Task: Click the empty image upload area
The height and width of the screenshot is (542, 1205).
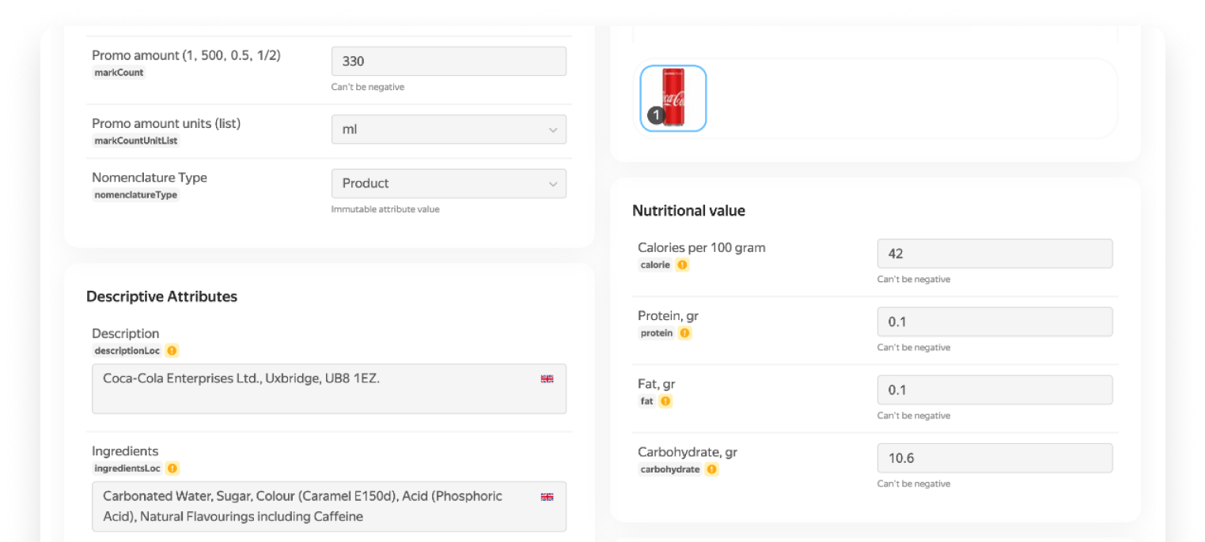Action: 910,98
